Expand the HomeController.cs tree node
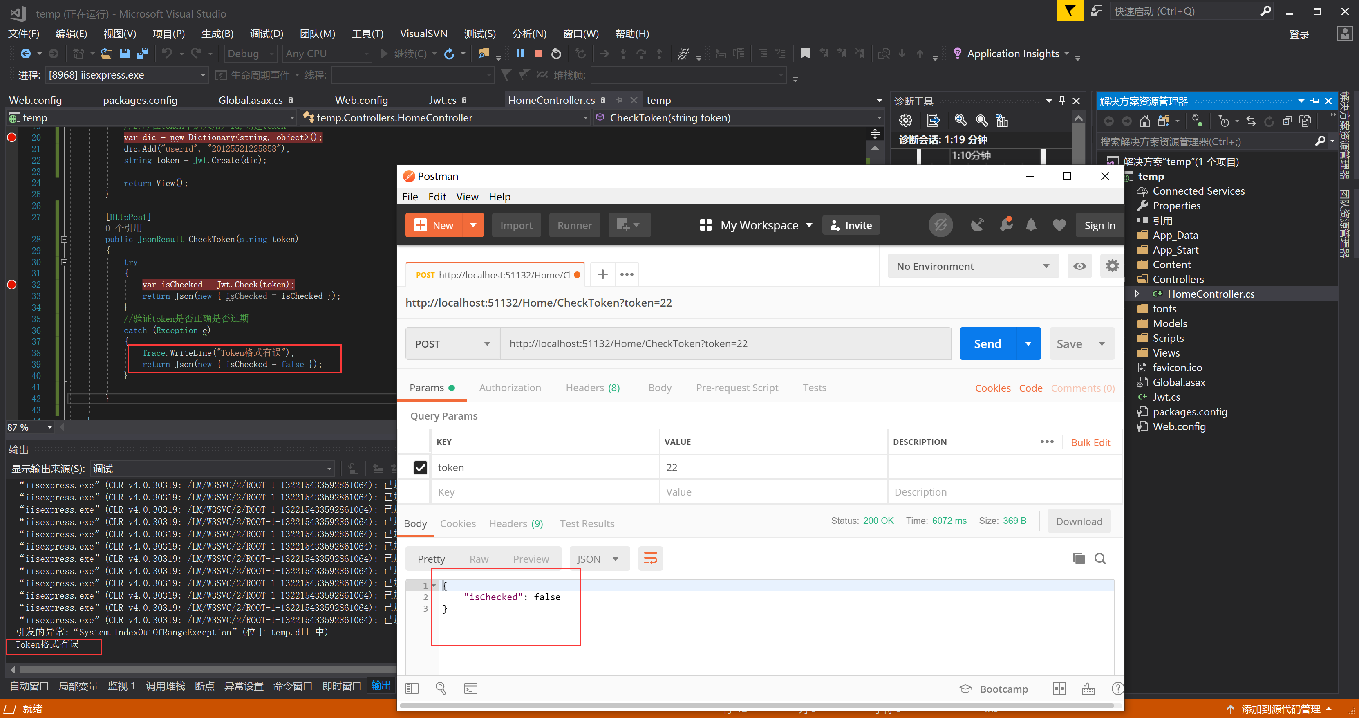The height and width of the screenshot is (718, 1359). click(1137, 294)
